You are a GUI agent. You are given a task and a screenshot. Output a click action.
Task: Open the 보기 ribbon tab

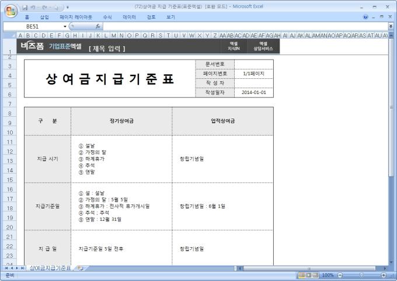[x=170, y=17]
